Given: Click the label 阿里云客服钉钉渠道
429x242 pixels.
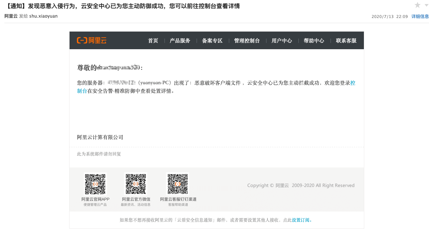Looking at the screenshot, I should (178, 199).
